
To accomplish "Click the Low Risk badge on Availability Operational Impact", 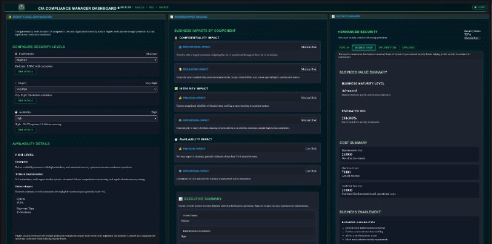I will click(311, 171).
